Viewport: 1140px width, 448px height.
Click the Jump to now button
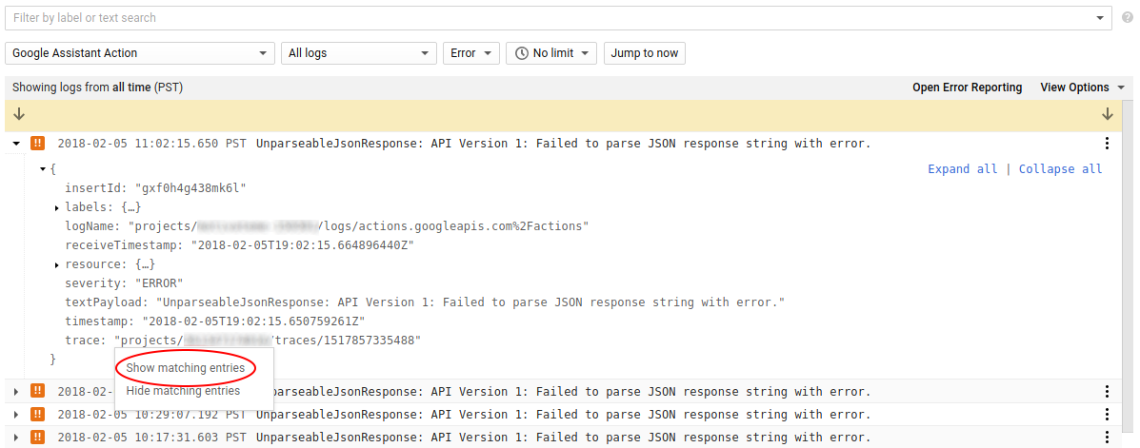point(645,53)
